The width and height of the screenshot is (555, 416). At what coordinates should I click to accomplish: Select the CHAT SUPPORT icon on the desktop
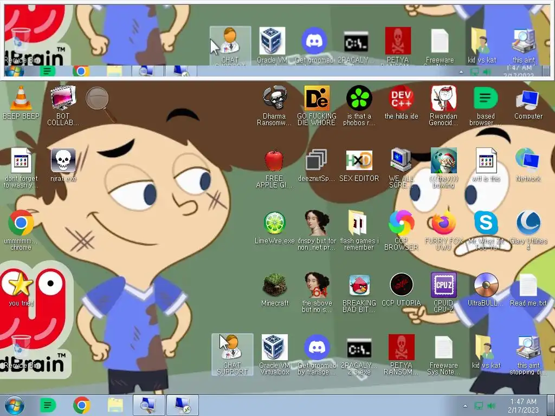click(x=232, y=354)
